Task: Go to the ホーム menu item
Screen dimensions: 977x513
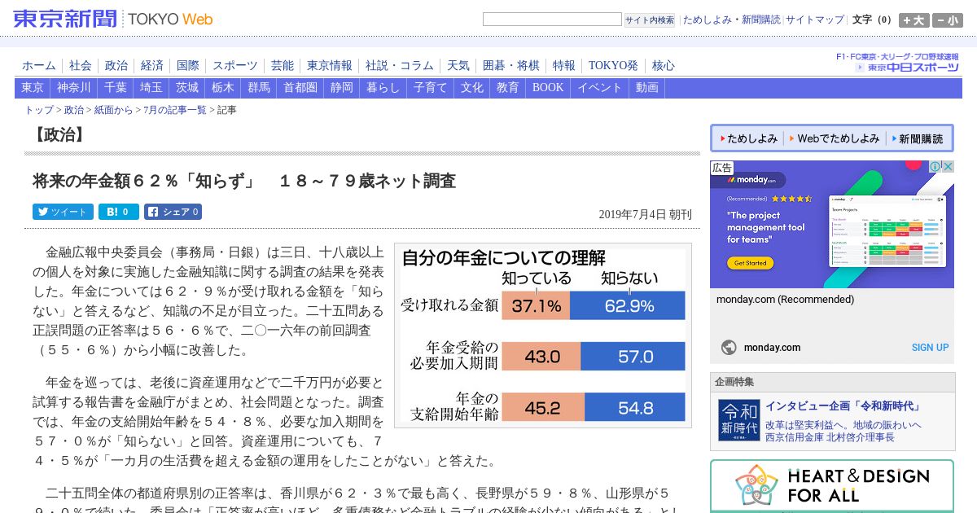Action: pyautogui.click(x=39, y=66)
